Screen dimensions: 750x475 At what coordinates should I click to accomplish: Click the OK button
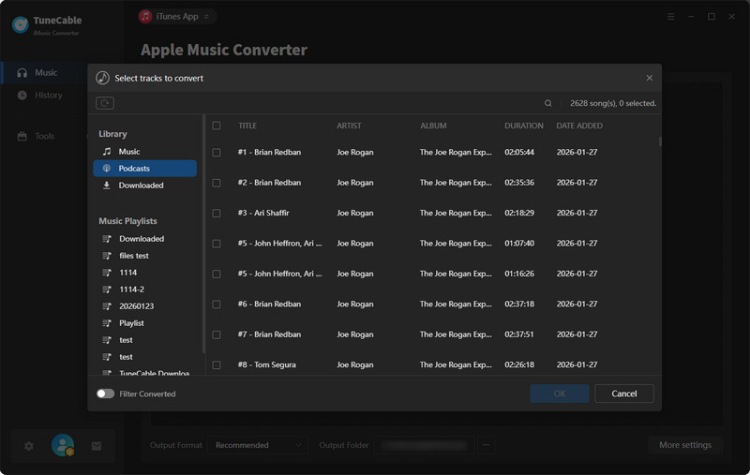(559, 393)
